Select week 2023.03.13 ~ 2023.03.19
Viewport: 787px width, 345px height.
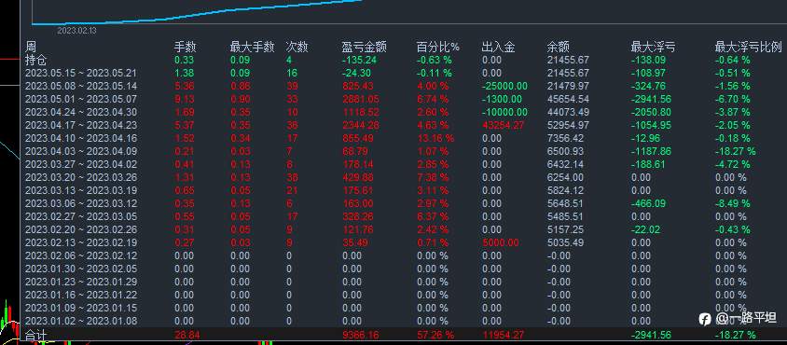point(81,191)
